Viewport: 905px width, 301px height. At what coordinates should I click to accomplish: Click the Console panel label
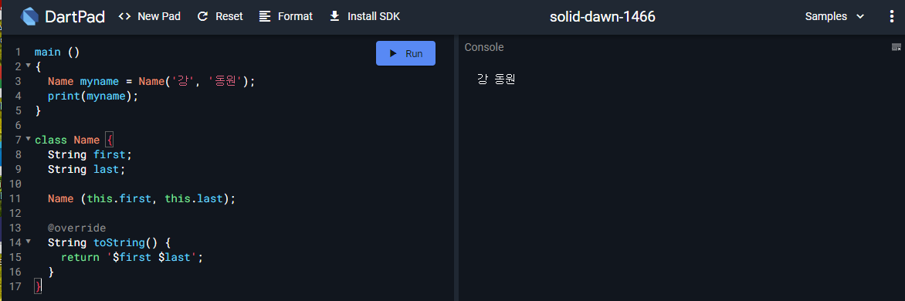point(484,47)
